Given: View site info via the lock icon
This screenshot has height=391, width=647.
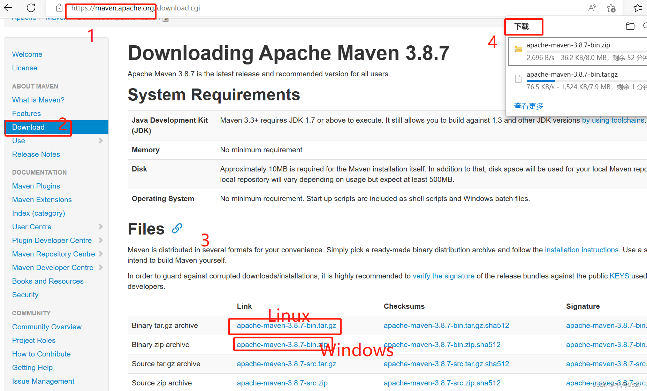Looking at the screenshot, I should click(59, 8).
